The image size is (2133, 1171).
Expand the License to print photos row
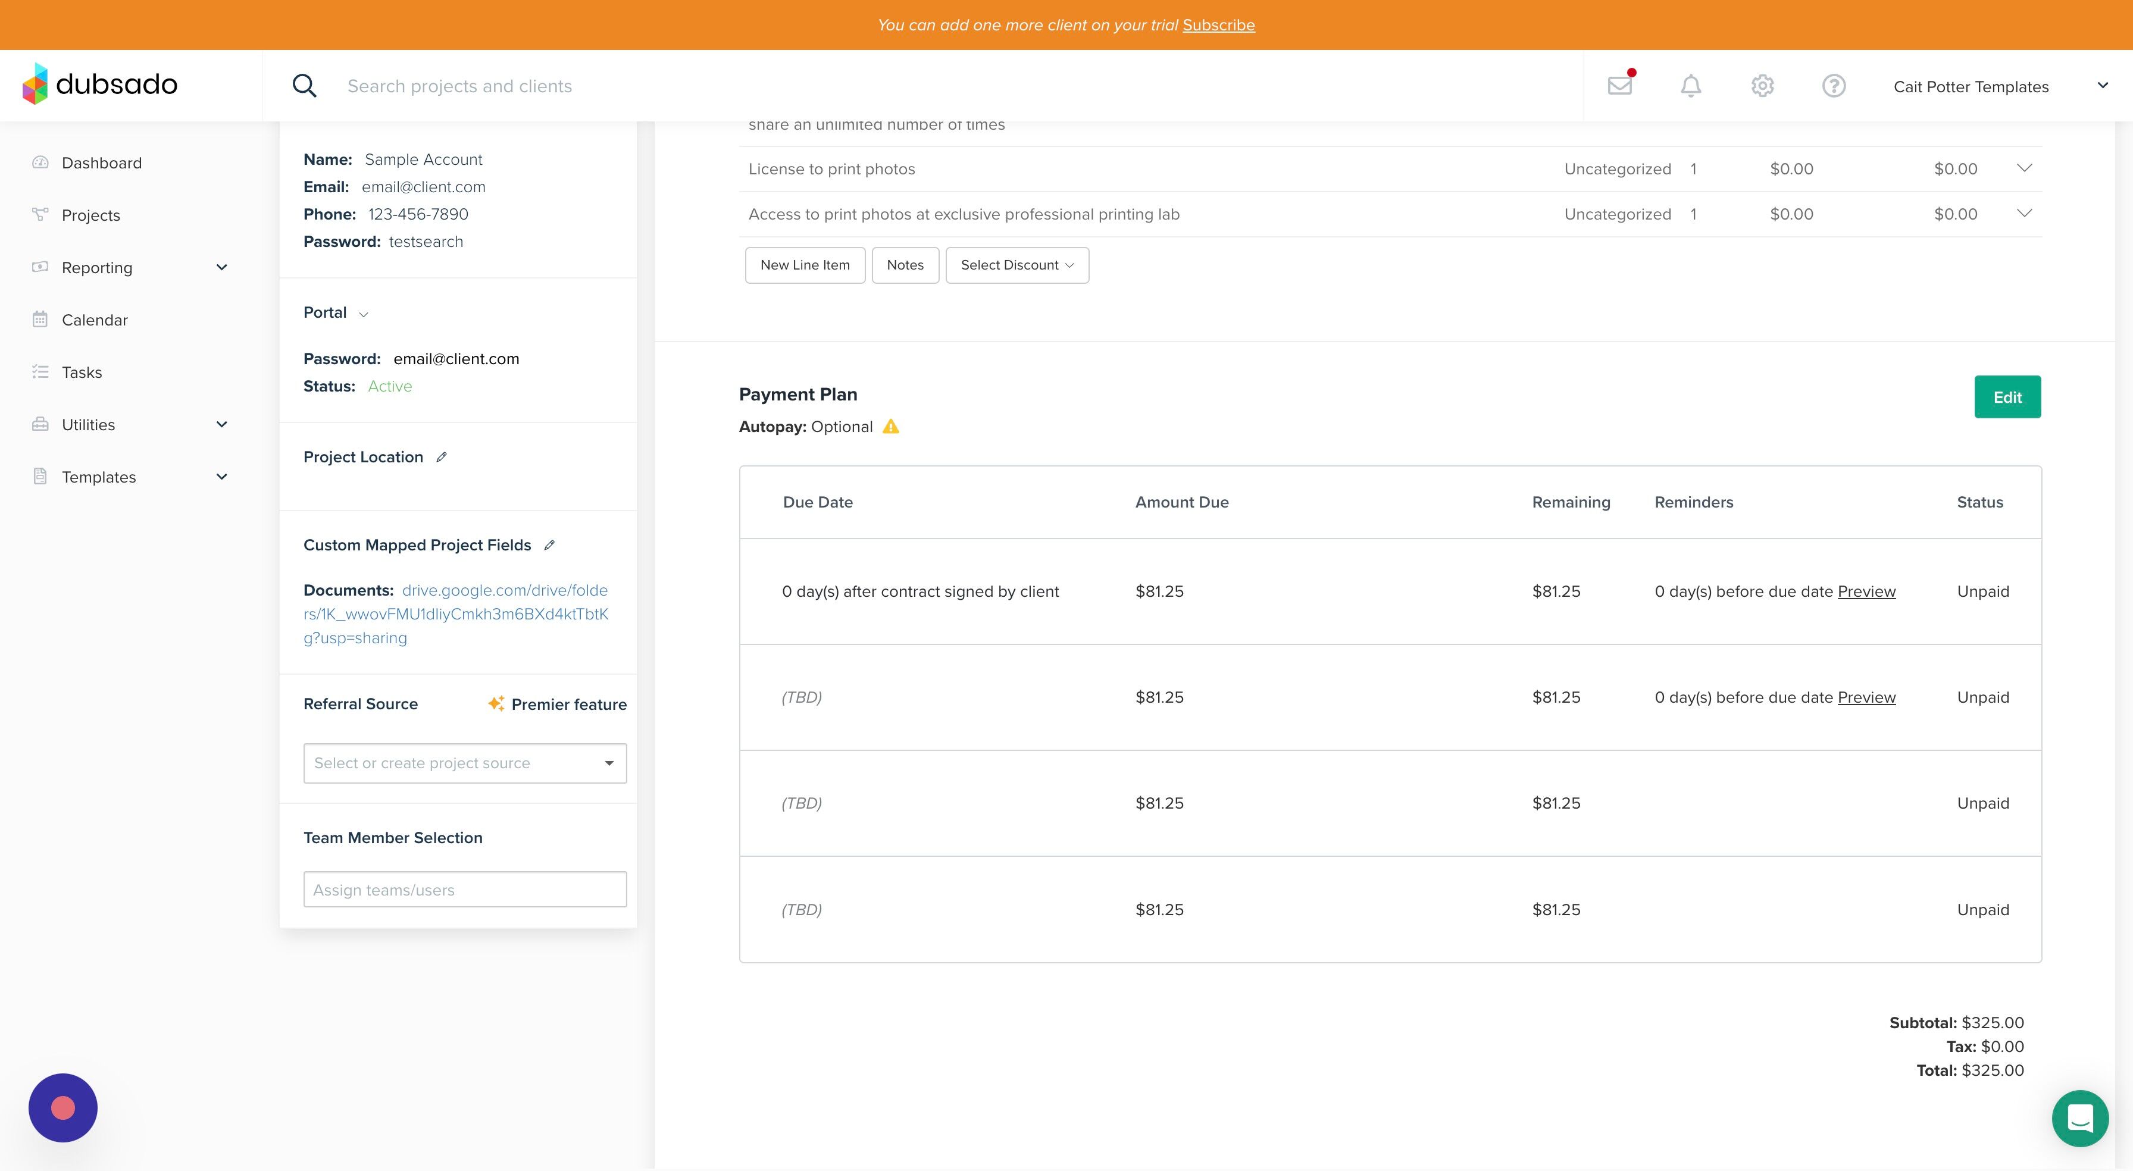(x=2023, y=168)
